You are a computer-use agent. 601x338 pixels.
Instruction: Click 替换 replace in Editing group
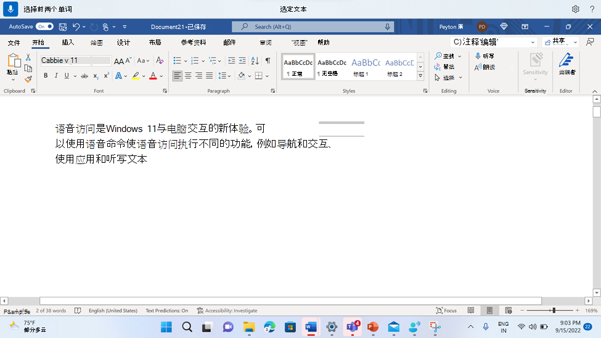[x=444, y=67]
